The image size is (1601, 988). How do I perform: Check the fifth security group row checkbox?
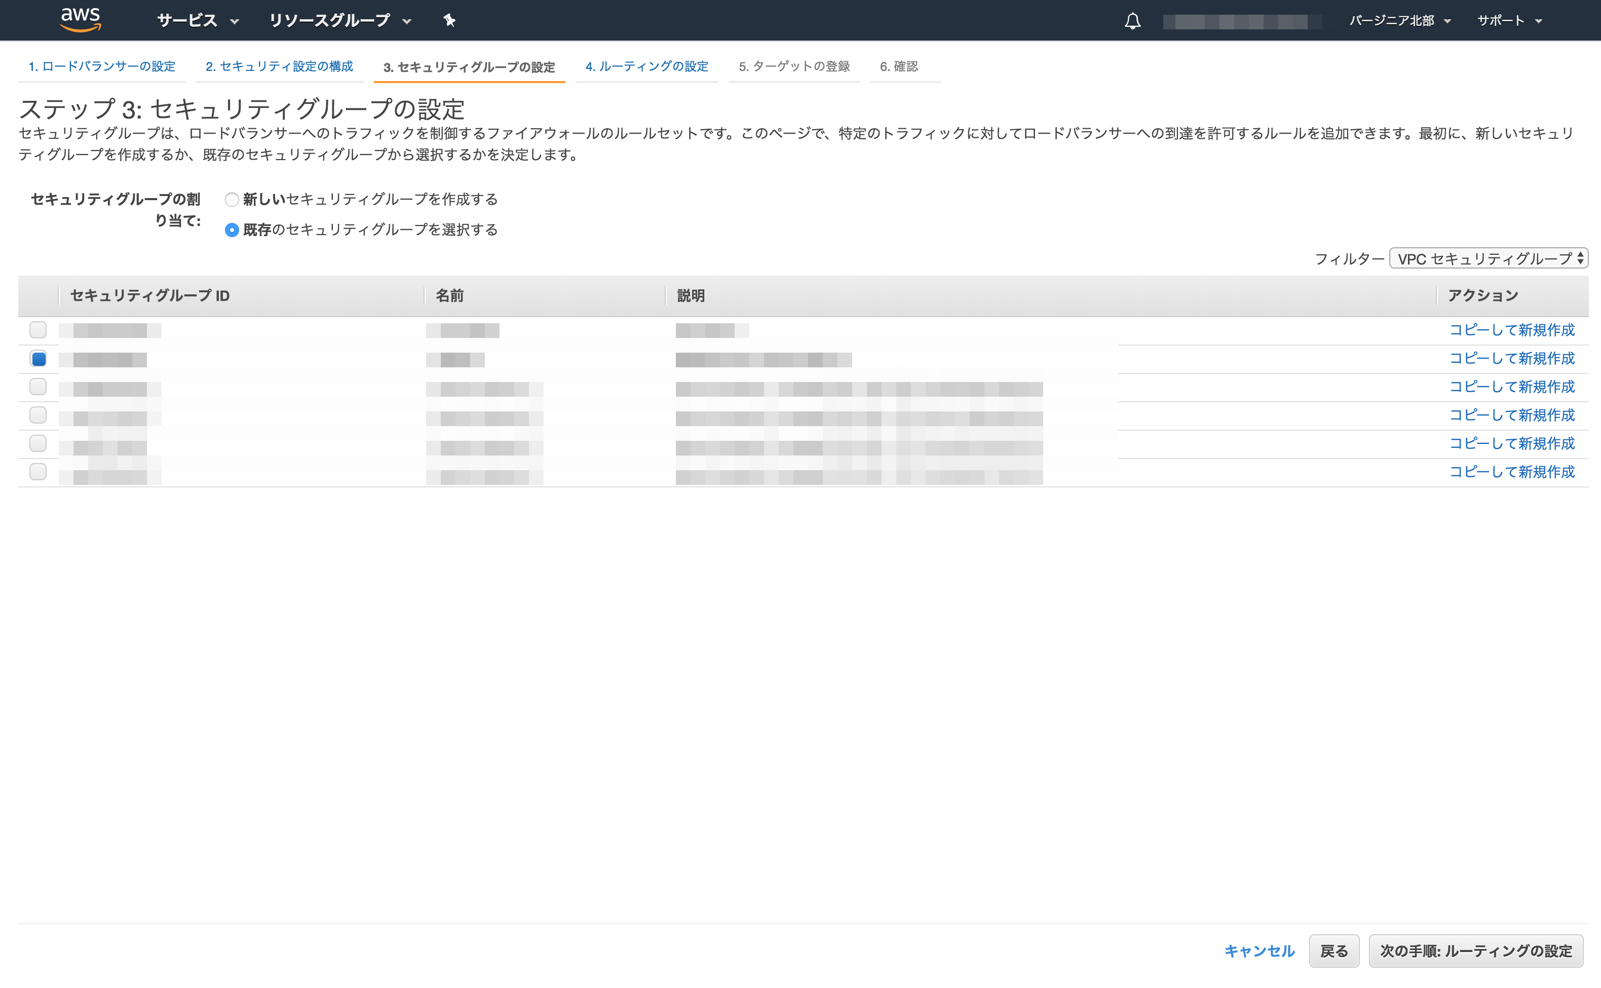(x=38, y=443)
